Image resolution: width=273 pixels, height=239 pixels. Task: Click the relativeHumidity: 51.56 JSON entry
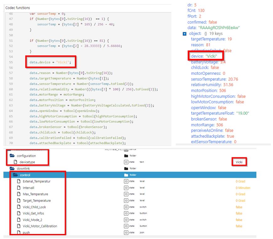tap(212, 85)
